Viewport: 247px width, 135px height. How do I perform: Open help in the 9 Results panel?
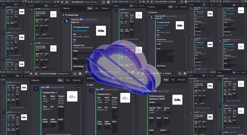point(80,73)
